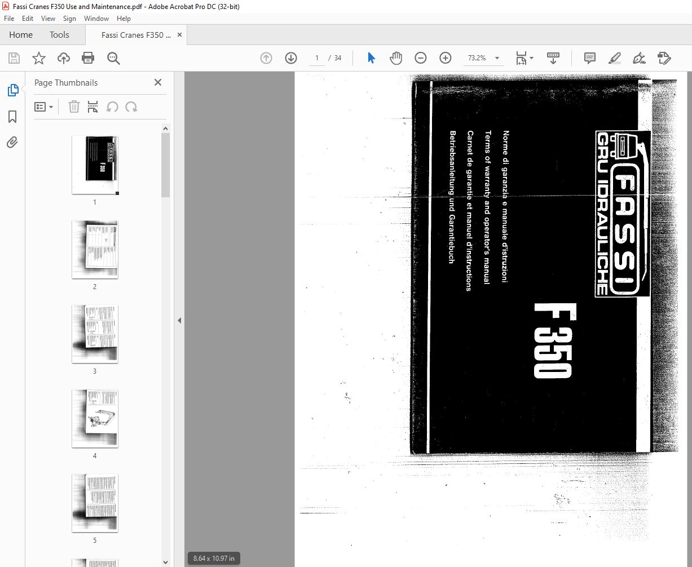Select page 3 thumbnail
The image size is (692, 567).
[x=95, y=334]
